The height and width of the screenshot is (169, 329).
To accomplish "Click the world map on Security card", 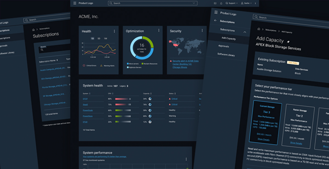I will [x=187, y=46].
